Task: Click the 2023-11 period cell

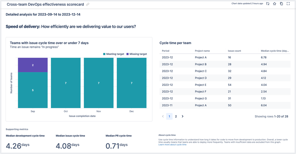Action: pos(167,105)
